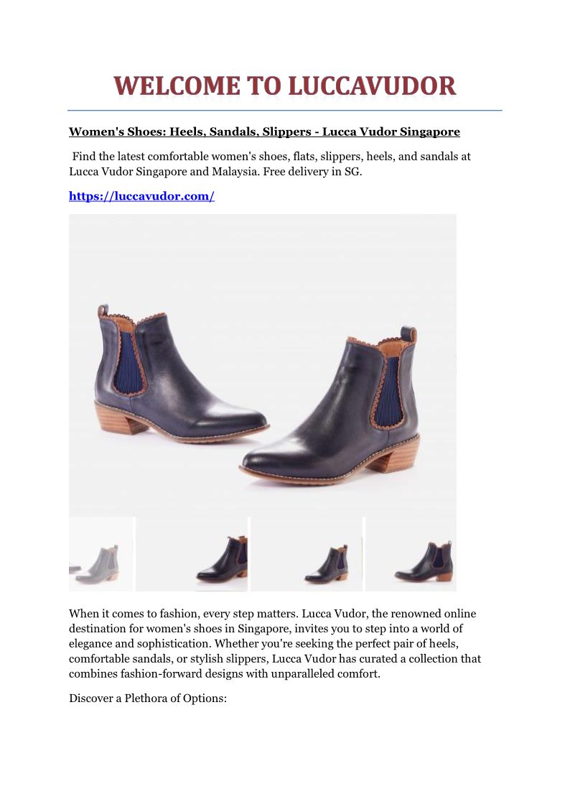Select the second boot thumbnail
This screenshot has width=570, height=807.
tap(192, 554)
